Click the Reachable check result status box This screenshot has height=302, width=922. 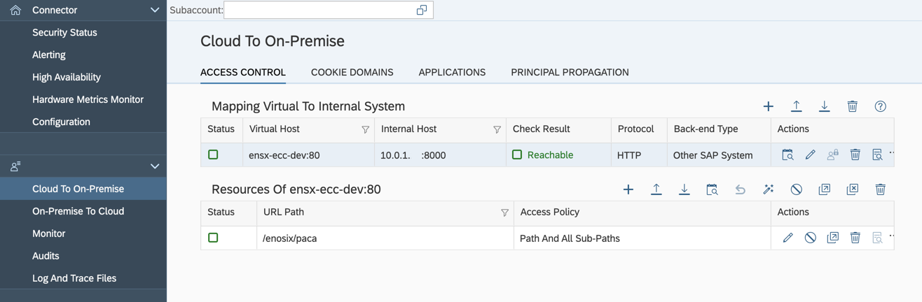click(x=517, y=154)
